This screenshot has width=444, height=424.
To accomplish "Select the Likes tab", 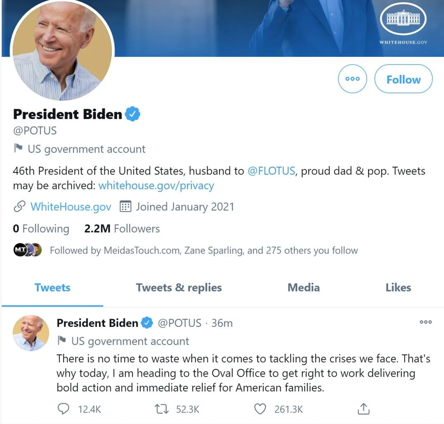I will pyautogui.click(x=398, y=287).
